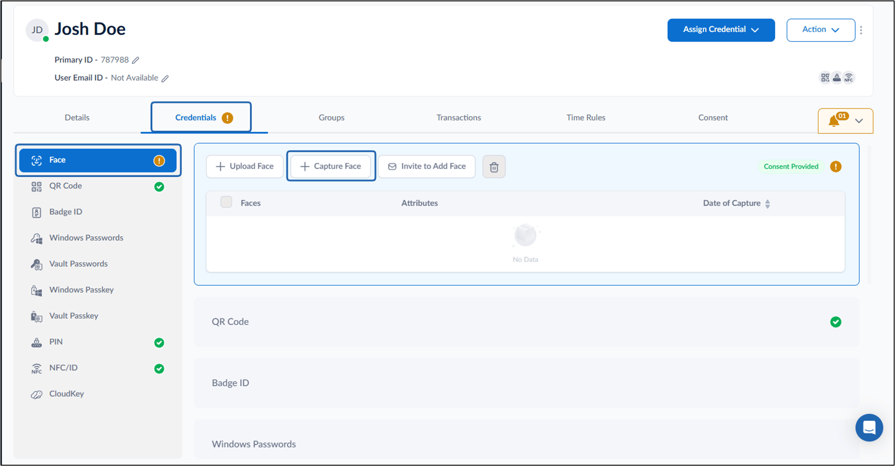Open the three-dot more options menu
895x466 pixels.
[861, 30]
